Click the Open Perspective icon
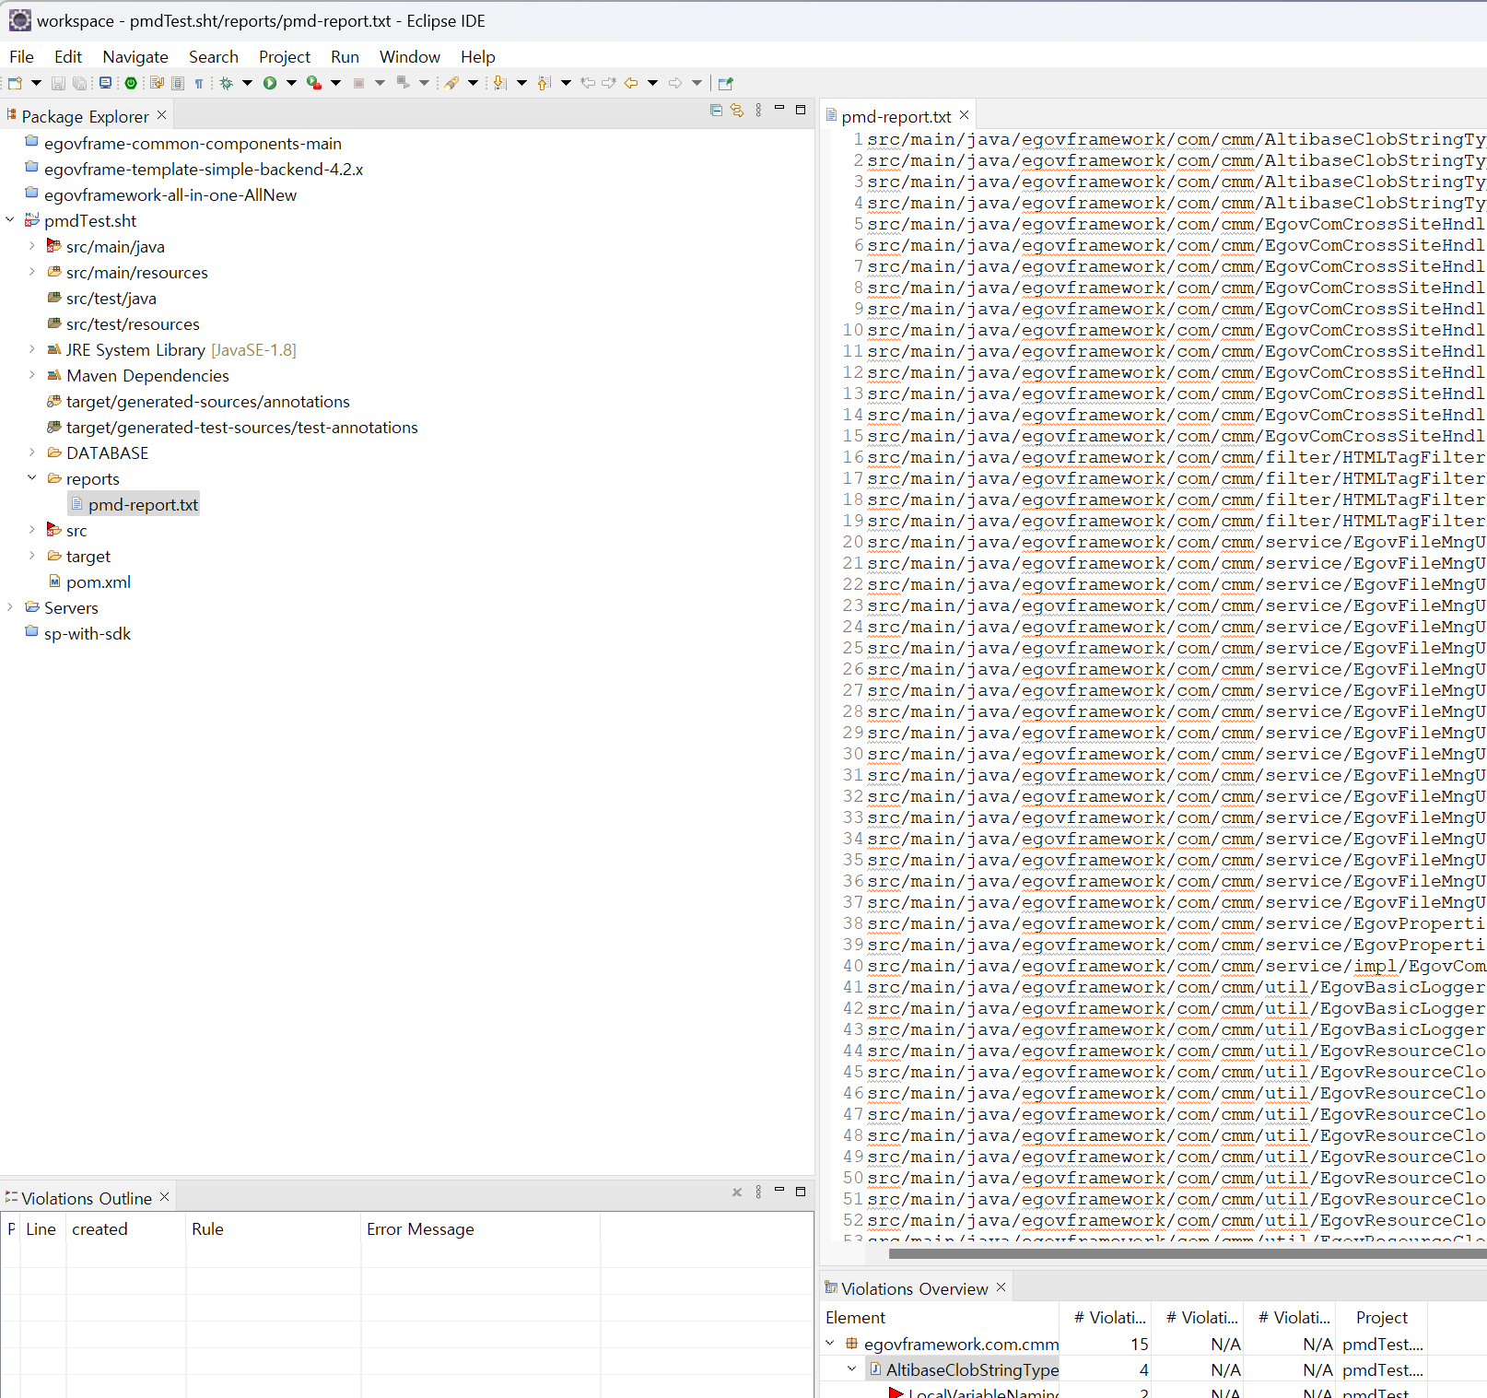This screenshot has height=1398, width=1487. tap(726, 83)
